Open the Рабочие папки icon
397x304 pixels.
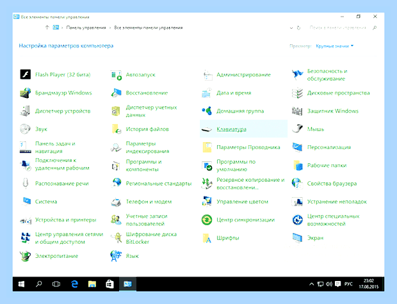tap(298, 165)
